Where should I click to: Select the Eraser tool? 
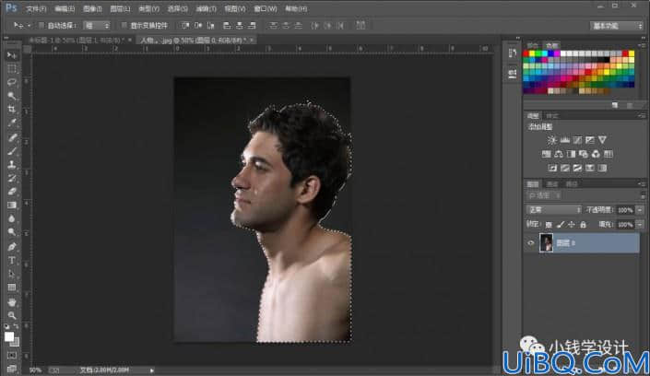coord(12,192)
